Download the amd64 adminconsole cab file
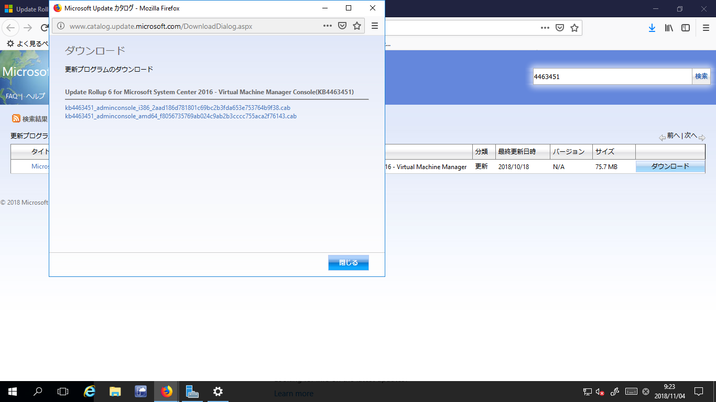Screen dimensions: 716x402 [x=181, y=116]
